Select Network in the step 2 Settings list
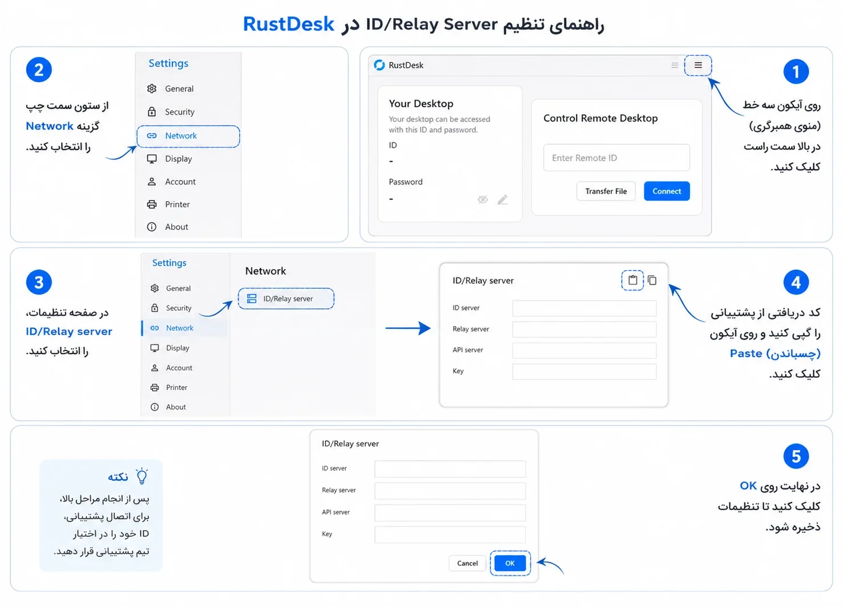The width and height of the screenshot is (843, 607). pyautogui.click(x=188, y=136)
